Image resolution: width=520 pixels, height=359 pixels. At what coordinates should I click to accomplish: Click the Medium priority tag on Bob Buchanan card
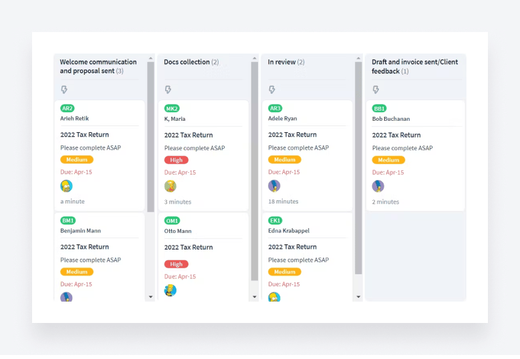pyautogui.click(x=389, y=160)
